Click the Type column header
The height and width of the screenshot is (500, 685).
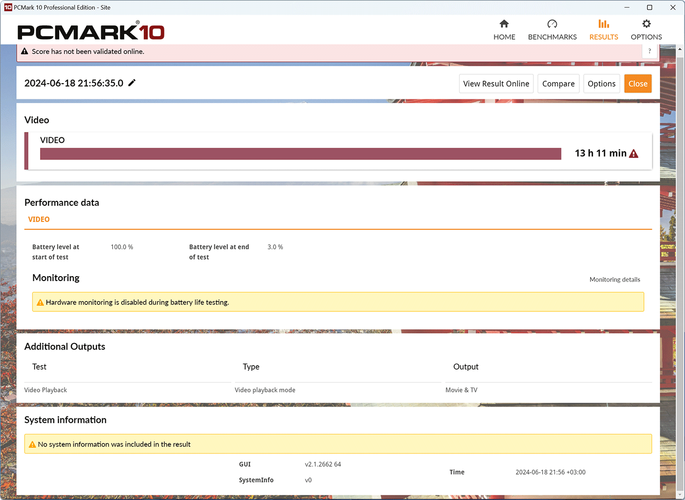[x=251, y=367]
